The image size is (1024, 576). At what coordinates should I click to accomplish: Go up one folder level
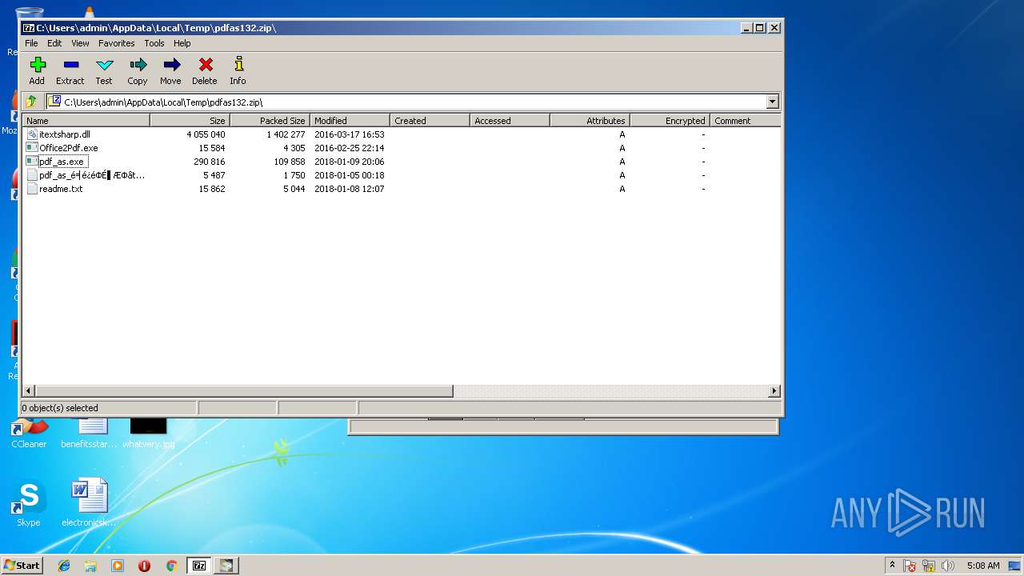(x=31, y=102)
